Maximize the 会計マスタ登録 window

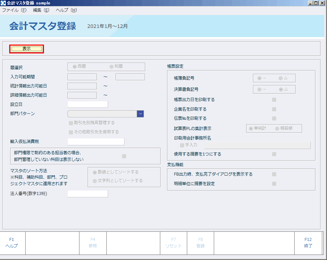(316, 3)
